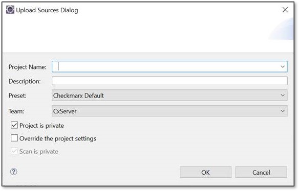Click the "Preset:" label
Image resolution: width=299 pixels, height=191 pixels.
(x=17, y=96)
